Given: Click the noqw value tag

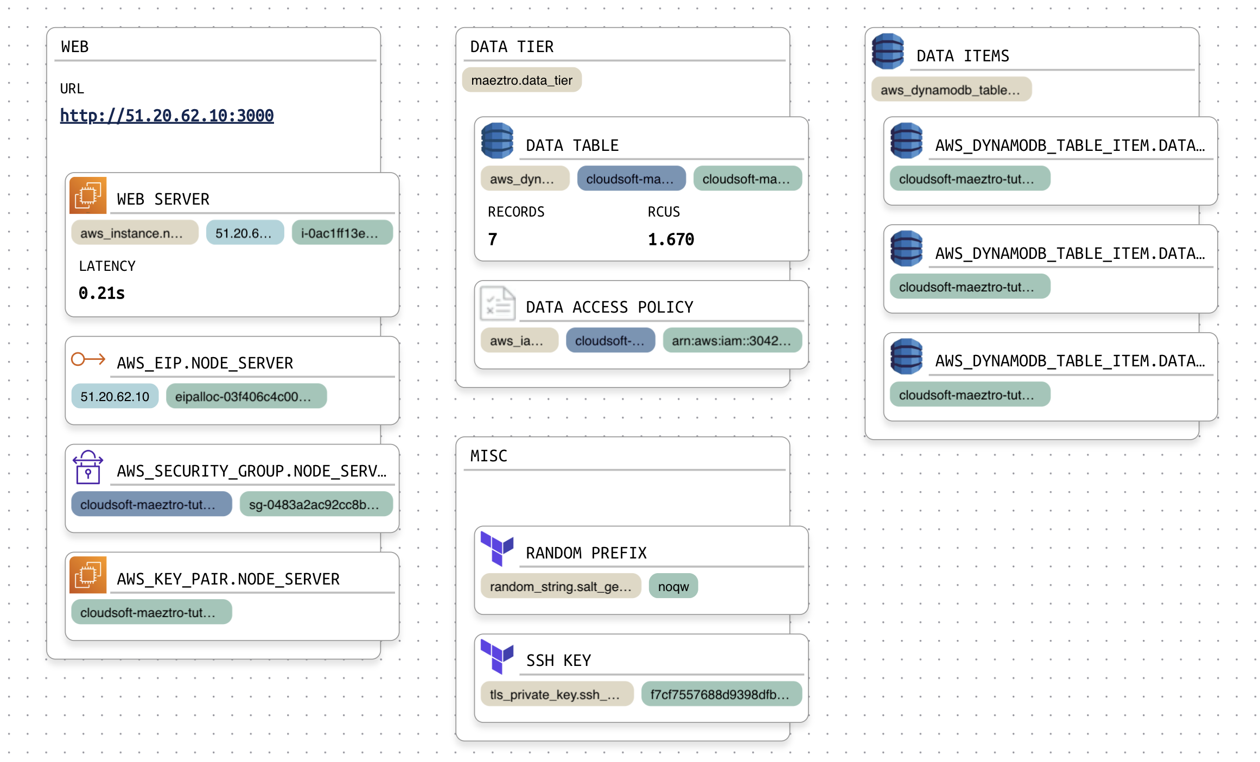Looking at the screenshot, I should [673, 587].
